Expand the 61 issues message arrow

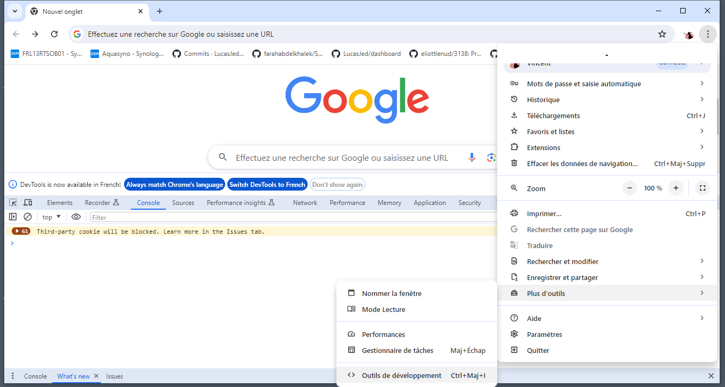pos(21,232)
